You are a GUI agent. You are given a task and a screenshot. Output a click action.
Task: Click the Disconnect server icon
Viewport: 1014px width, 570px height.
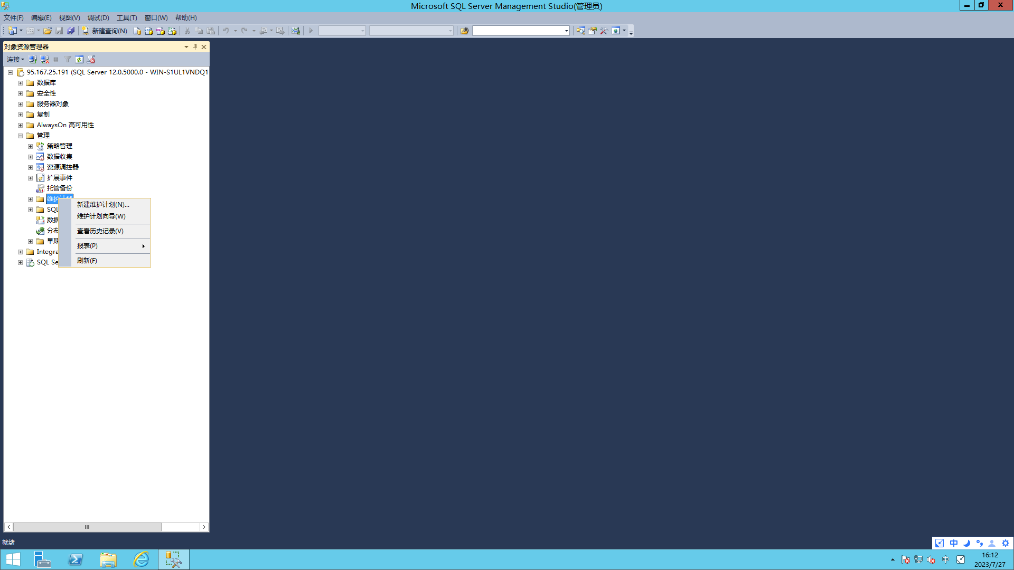(45, 60)
